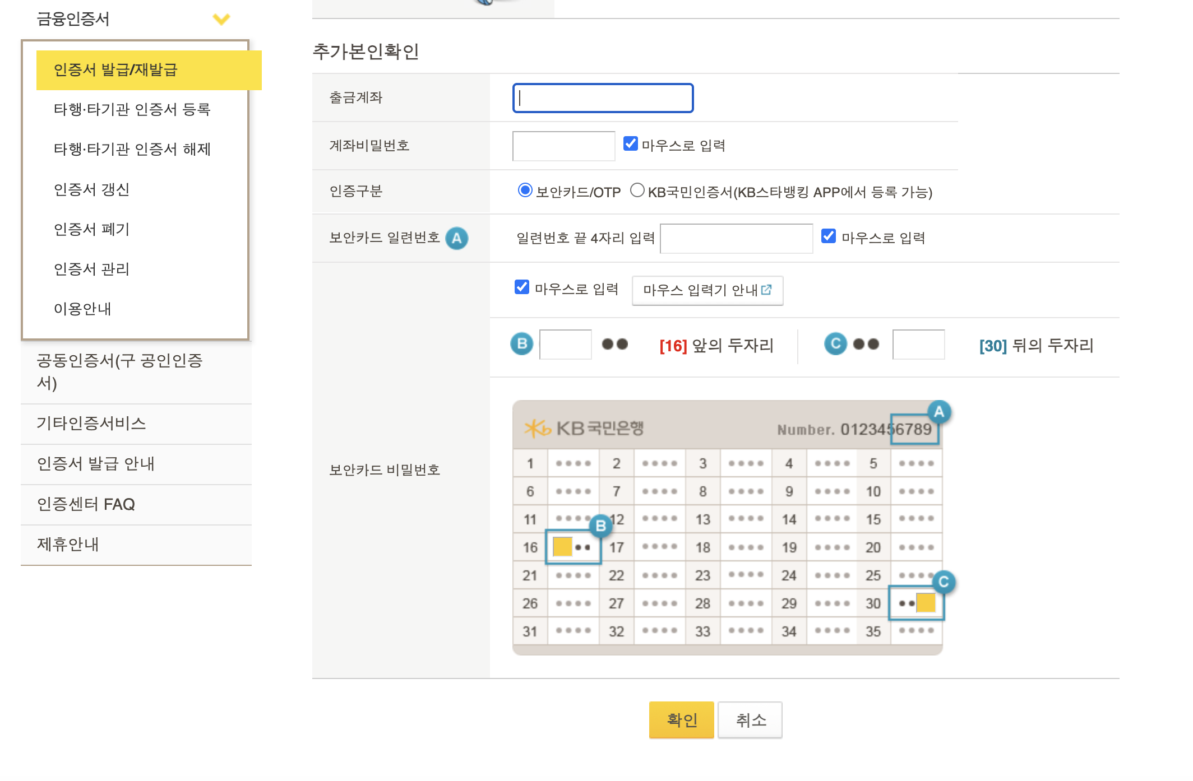This screenshot has height=781, width=1193.
Task: Click the yellow 확인 button
Action: [x=681, y=720]
